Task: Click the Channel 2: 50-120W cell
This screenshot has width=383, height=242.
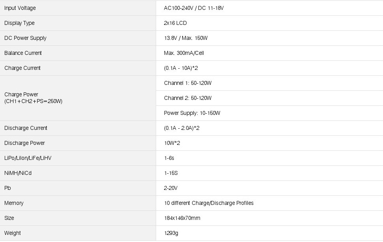Action: coord(188,98)
